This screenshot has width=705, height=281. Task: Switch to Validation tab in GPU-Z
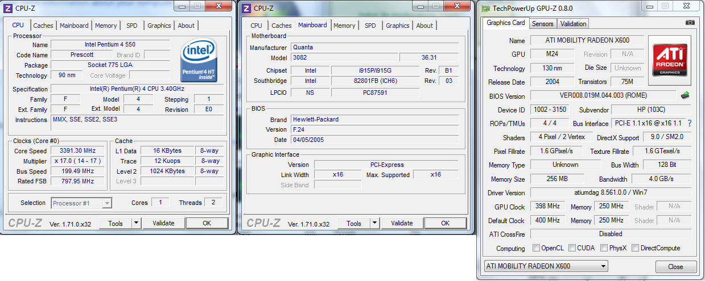(573, 24)
